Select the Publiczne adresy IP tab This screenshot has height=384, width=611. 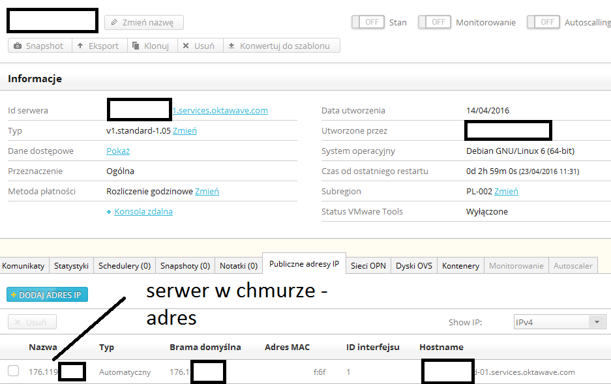point(305,263)
